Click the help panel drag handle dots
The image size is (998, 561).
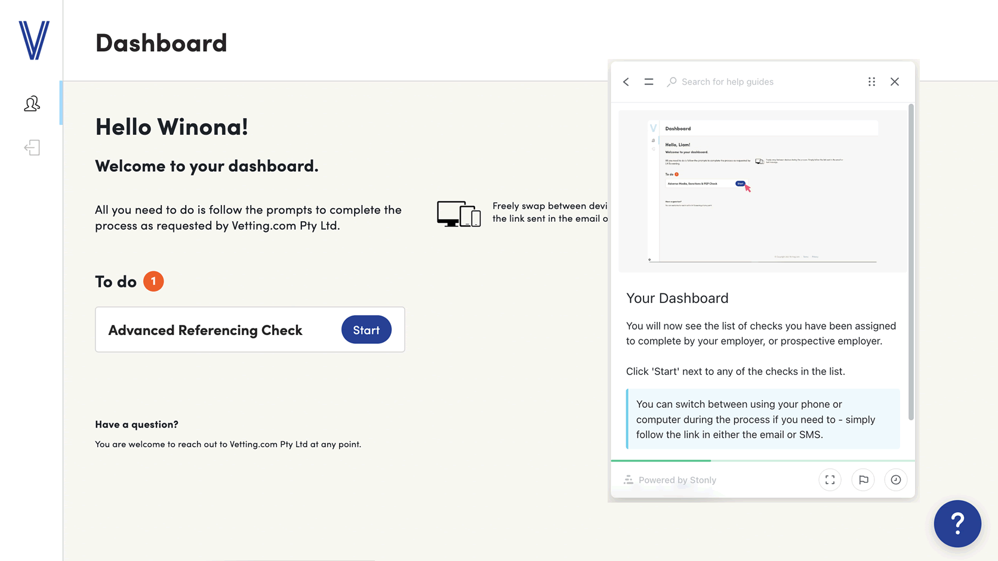pos(871,82)
